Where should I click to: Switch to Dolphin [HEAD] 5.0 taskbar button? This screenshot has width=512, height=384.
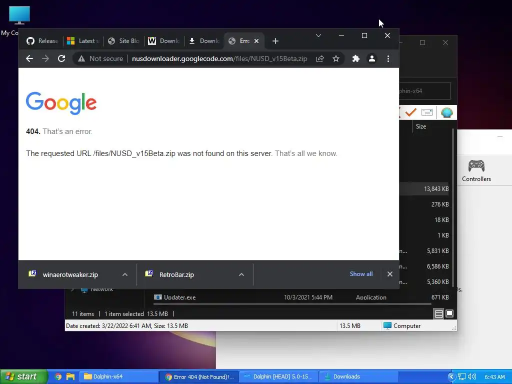pyautogui.click(x=279, y=377)
